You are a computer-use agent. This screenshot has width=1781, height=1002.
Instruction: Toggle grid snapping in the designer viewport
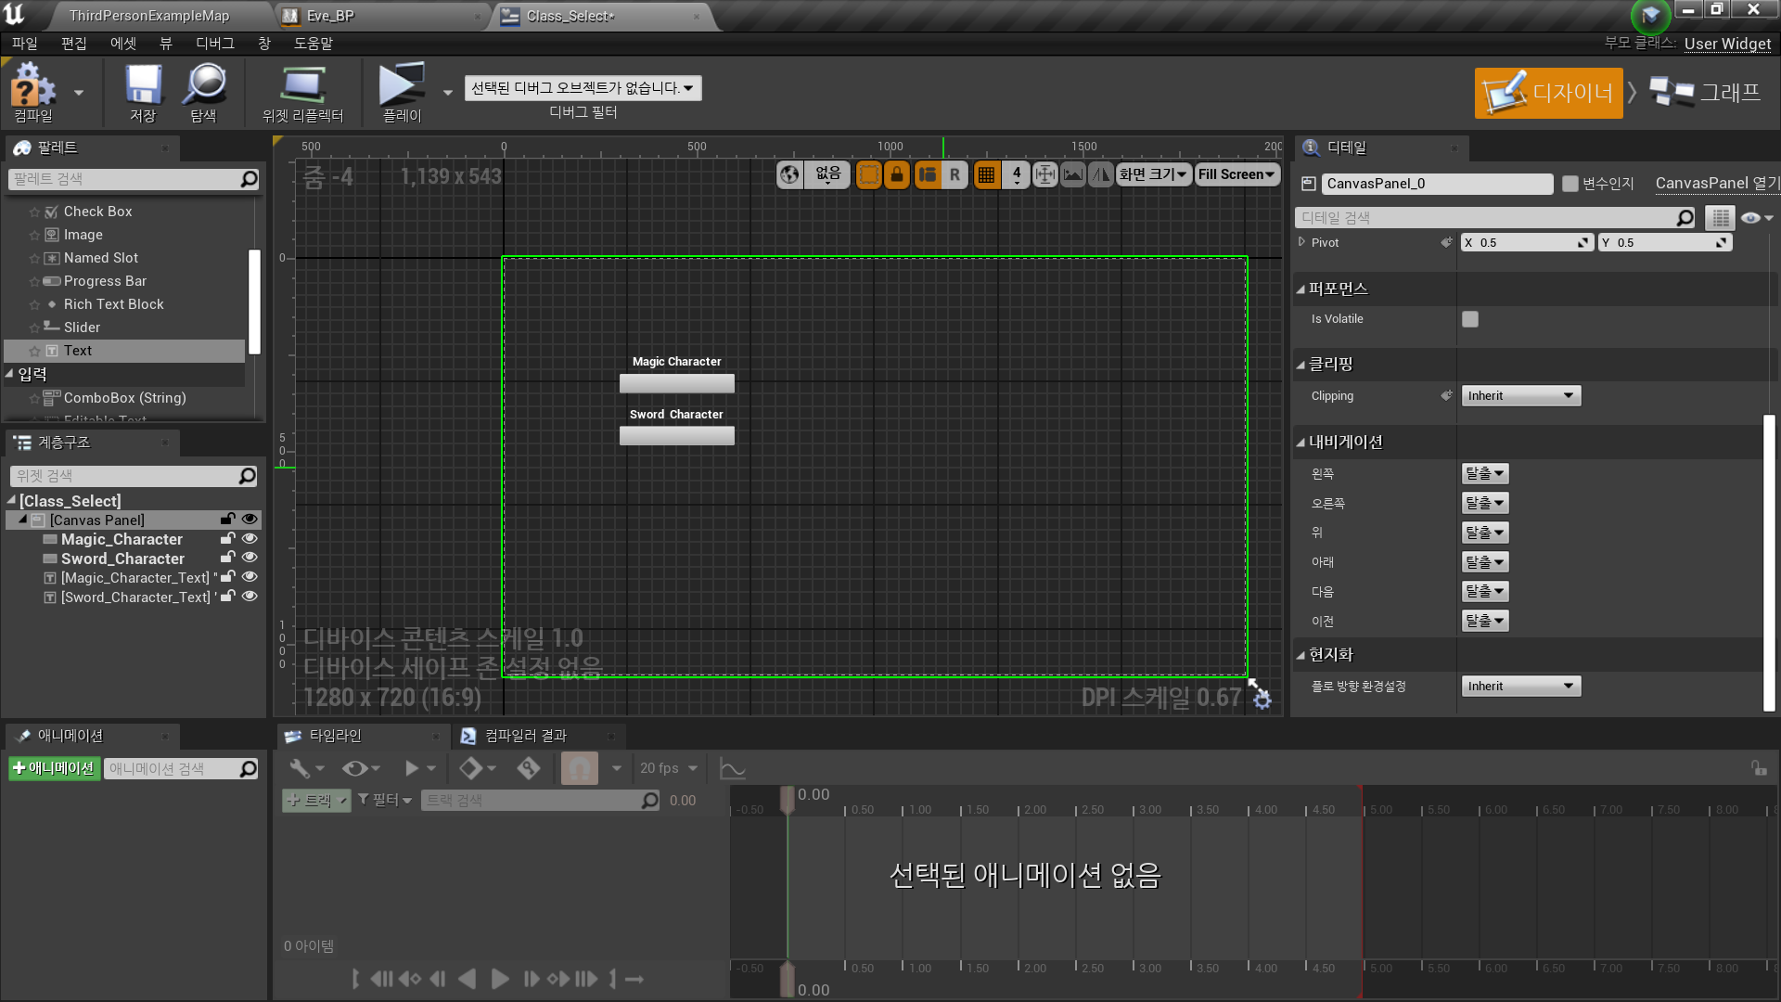pos(986,174)
